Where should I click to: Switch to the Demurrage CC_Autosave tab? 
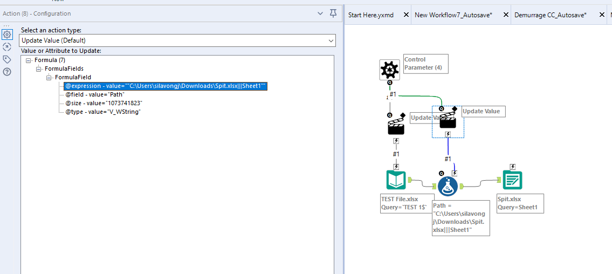pos(550,15)
